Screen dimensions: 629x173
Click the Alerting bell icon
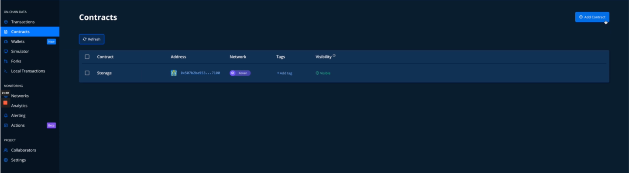click(x=6, y=115)
